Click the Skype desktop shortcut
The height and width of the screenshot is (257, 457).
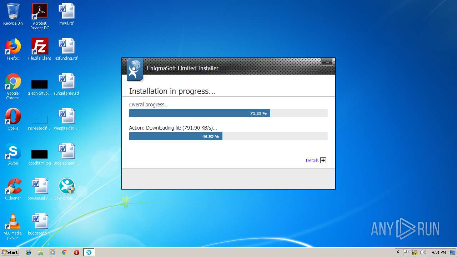(x=13, y=154)
